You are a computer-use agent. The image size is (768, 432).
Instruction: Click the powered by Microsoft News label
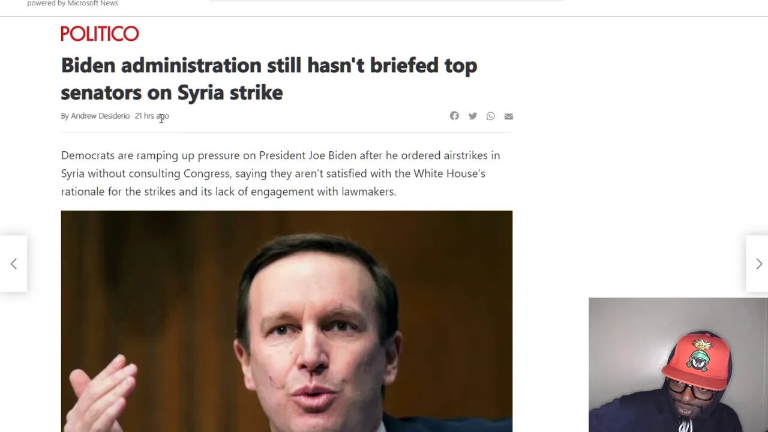coord(73,4)
